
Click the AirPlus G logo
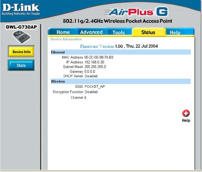[136, 12]
